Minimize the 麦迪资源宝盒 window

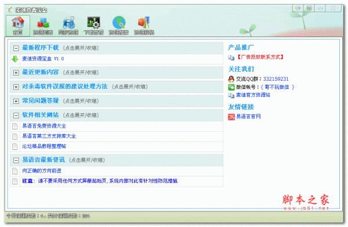pos(320,9)
